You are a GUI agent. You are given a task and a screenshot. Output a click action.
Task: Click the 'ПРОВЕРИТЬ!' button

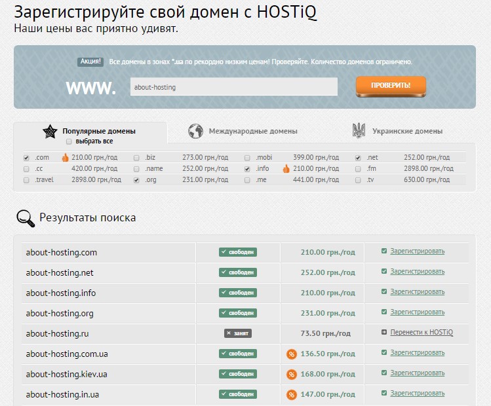(x=391, y=86)
